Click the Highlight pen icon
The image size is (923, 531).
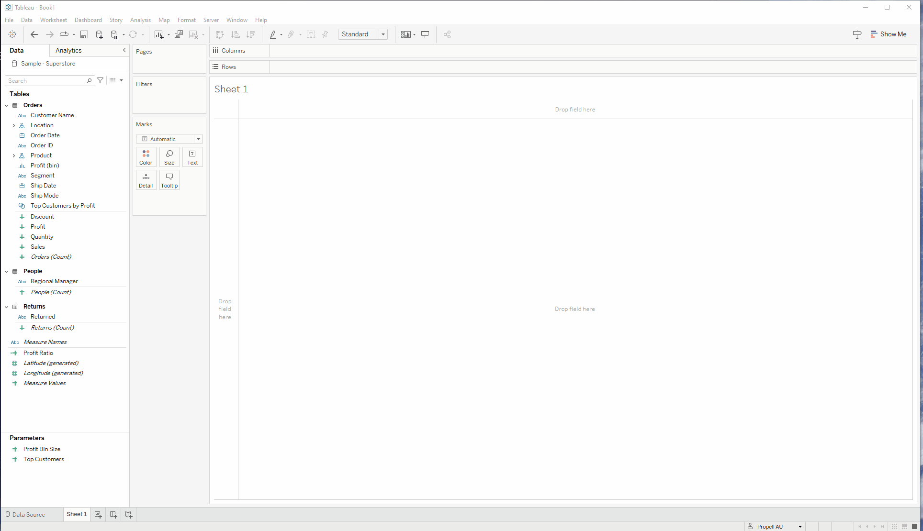point(273,34)
